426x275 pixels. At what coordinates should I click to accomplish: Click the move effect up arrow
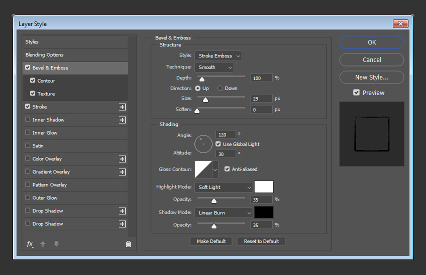click(43, 244)
